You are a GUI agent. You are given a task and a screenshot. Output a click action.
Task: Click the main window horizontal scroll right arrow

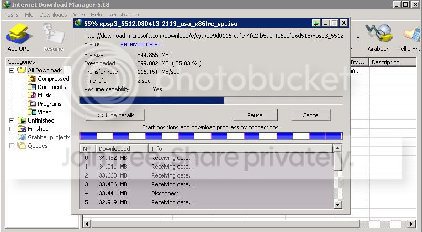[x=411, y=224]
